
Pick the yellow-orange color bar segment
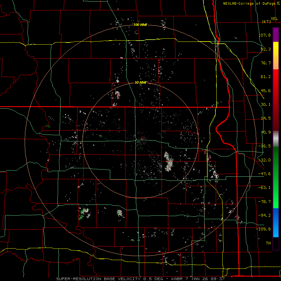click(276, 56)
